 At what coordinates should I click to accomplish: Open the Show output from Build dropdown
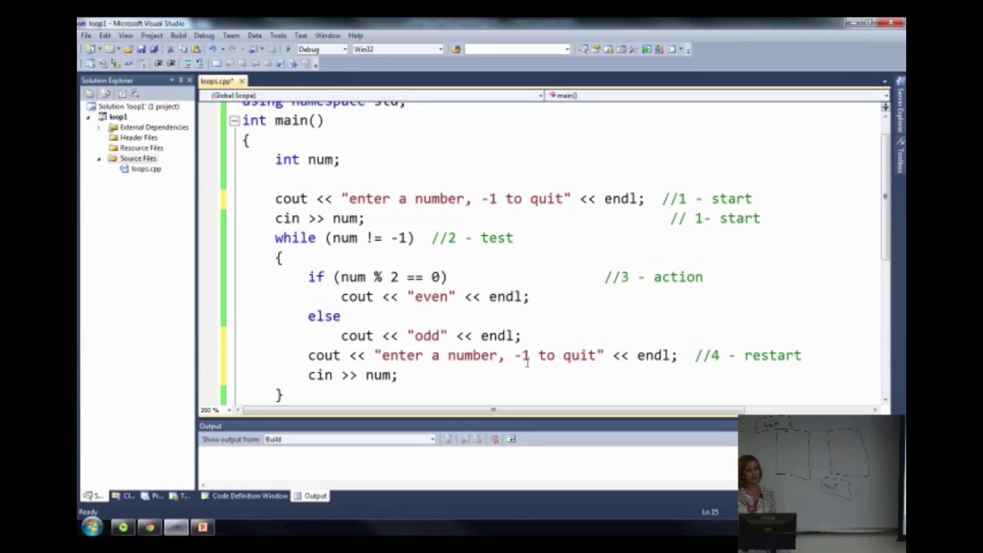(432, 439)
